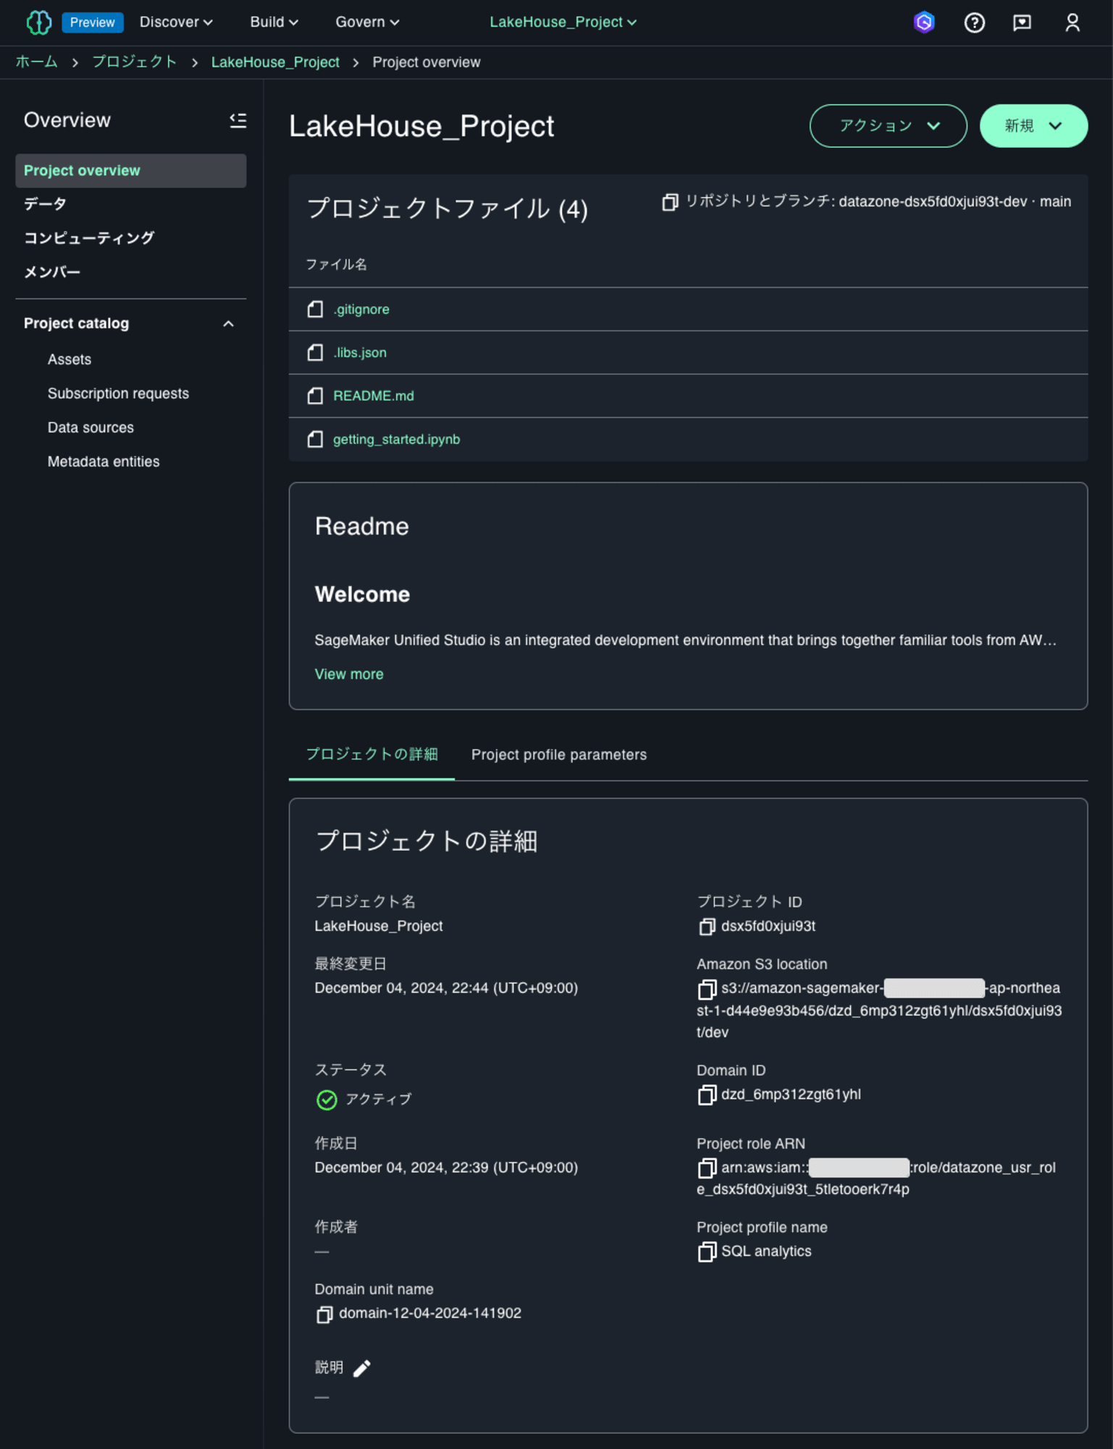Open the .libs.json file link

pyautogui.click(x=360, y=353)
